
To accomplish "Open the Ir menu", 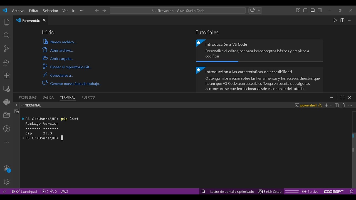I will (x=73, y=11).
